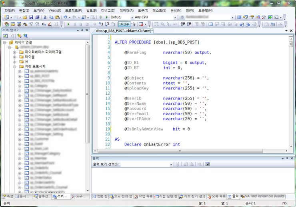Start debugging with the green play arrow

click(106, 17)
